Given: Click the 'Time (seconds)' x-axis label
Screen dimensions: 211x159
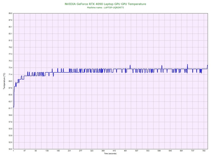Looking at the screenshot, I should [110, 154].
